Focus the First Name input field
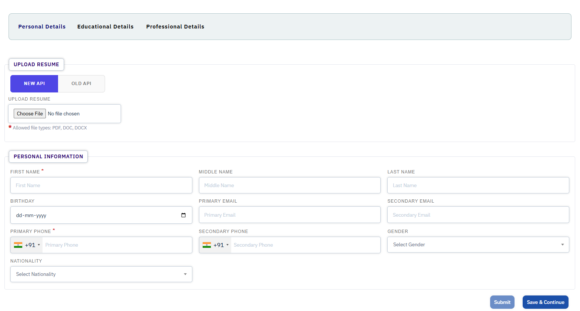Image resolution: width=580 pixels, height=311 pixels. click(x=101, y=185)
